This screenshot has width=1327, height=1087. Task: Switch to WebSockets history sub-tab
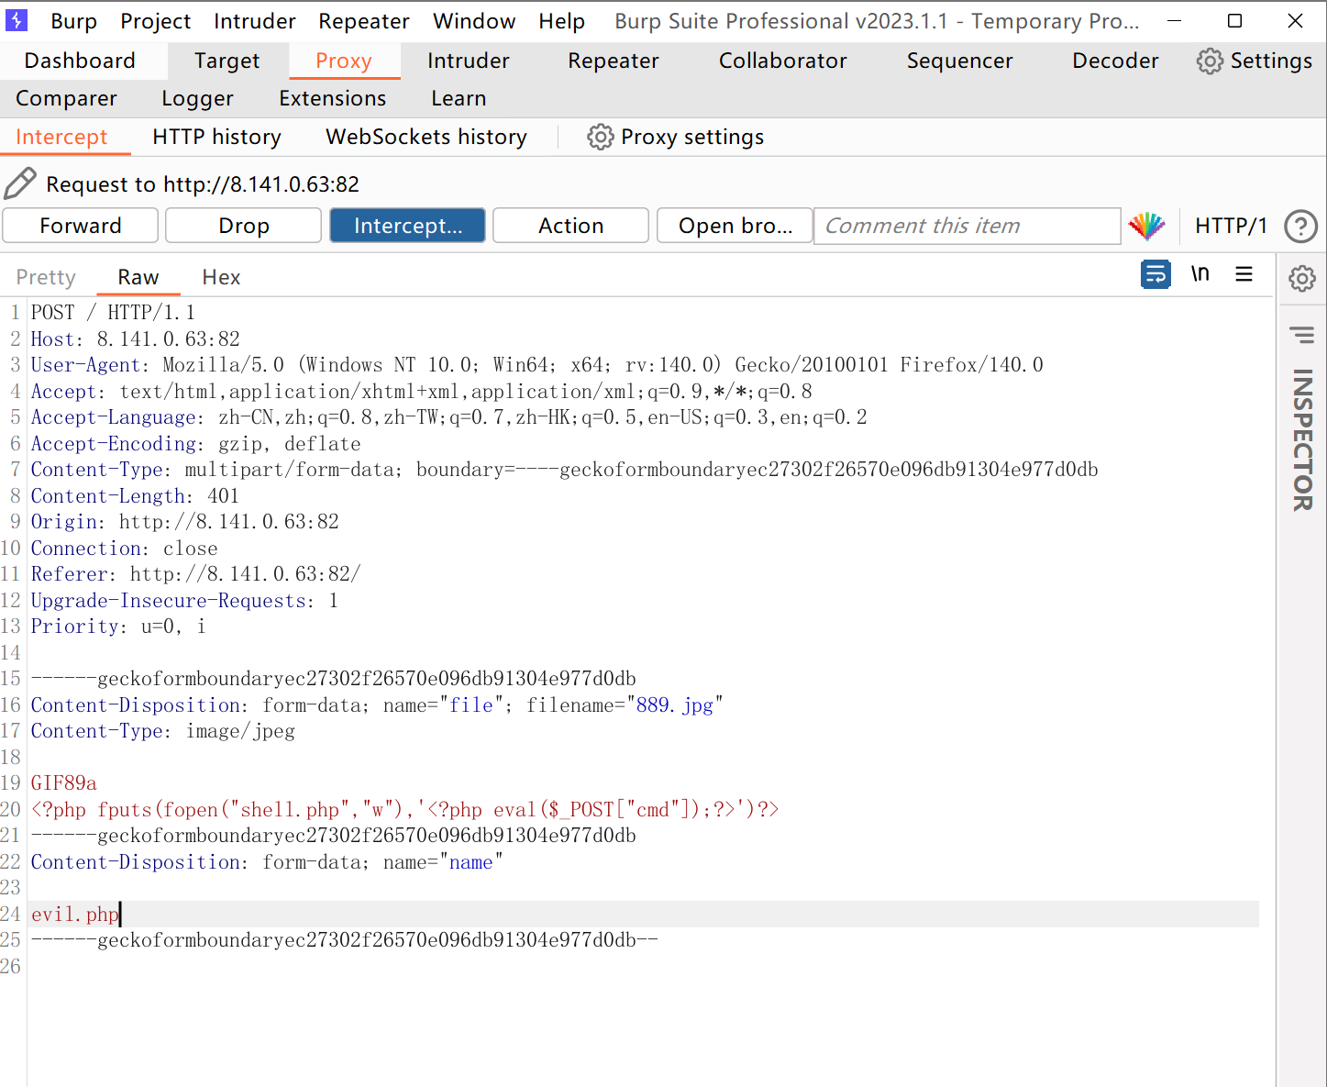(426, 137)
